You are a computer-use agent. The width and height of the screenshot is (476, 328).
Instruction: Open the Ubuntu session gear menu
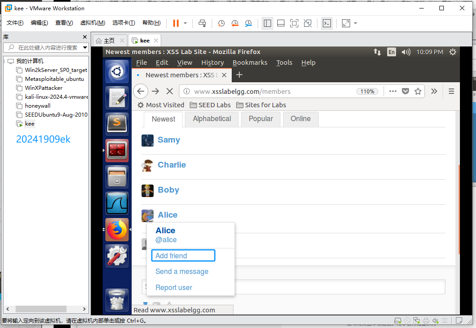point(453,52)
